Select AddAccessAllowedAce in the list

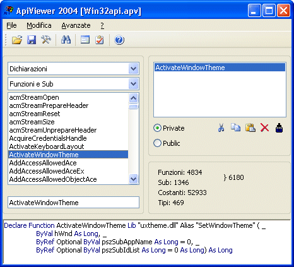68,163
